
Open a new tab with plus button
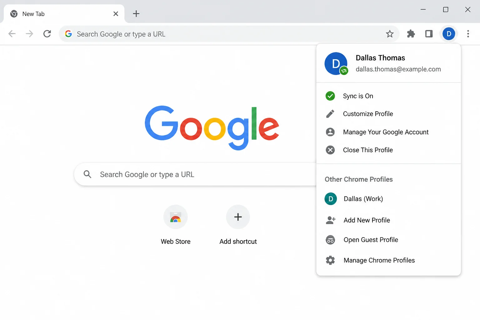[x=136, y=14]
